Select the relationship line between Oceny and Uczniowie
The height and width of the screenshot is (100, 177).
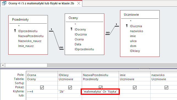pyautogui.click(x=112, y=30)
